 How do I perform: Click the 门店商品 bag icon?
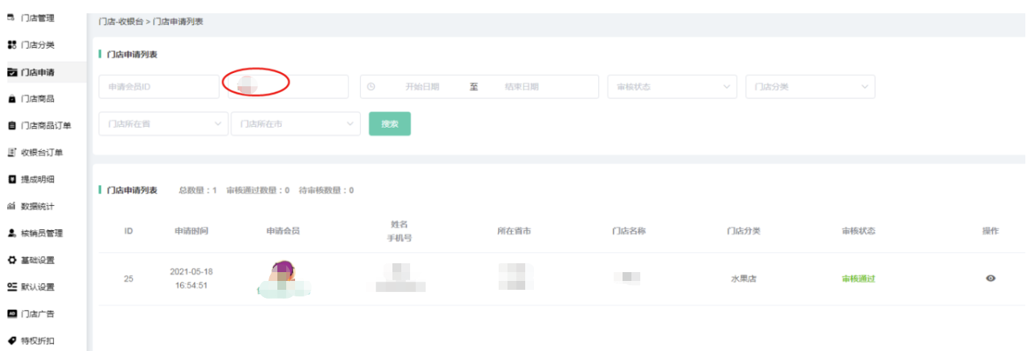[11, 99]
